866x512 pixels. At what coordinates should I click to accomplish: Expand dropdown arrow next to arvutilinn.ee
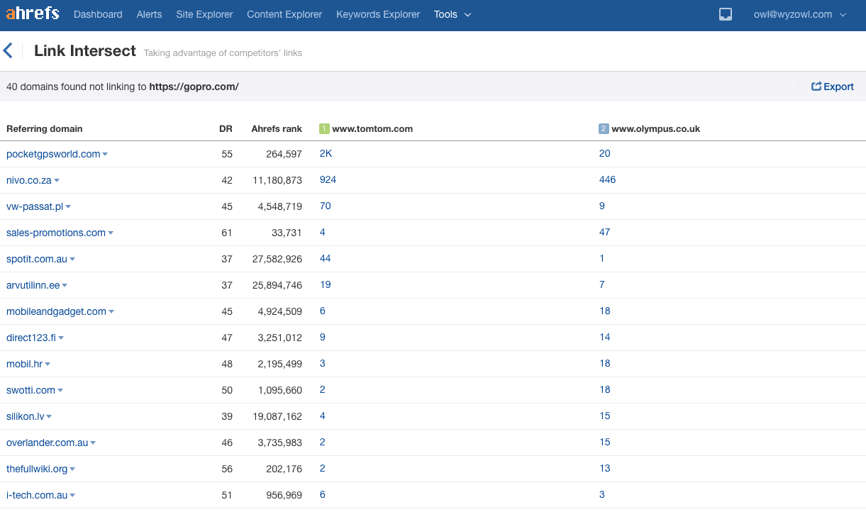pyautogui.click(x=65, y=285)
